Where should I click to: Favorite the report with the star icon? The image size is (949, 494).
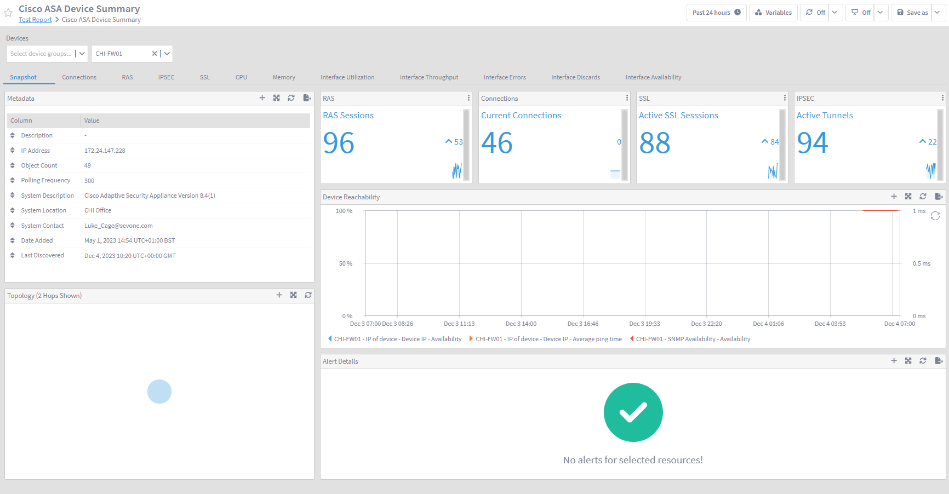[x=8, y=13]
